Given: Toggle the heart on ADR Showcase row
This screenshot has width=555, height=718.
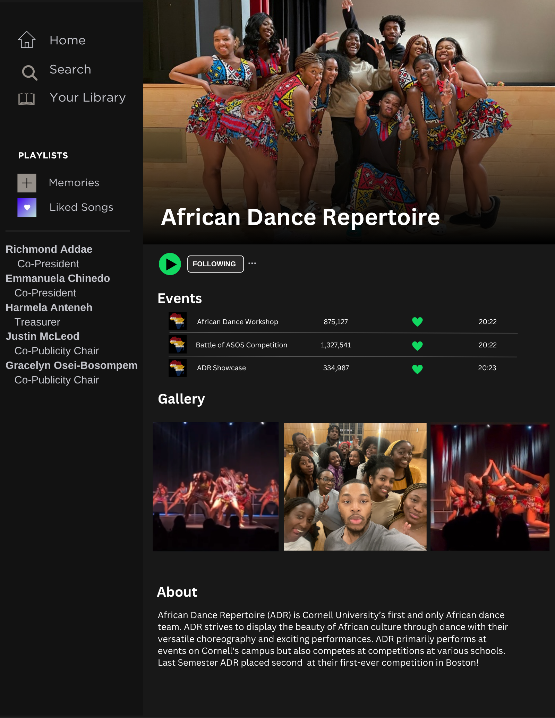Looking at the screenshot, I should click(417, 369).
